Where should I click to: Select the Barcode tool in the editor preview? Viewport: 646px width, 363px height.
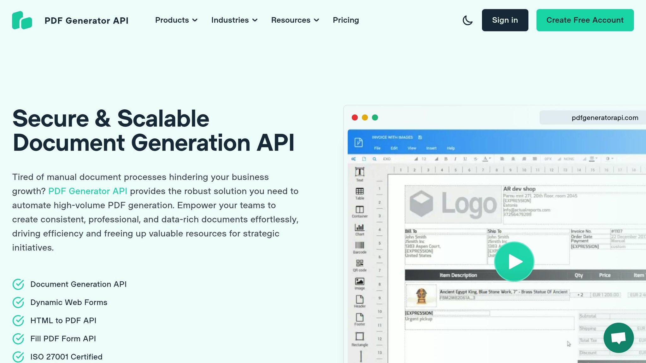tap(360, 248)
